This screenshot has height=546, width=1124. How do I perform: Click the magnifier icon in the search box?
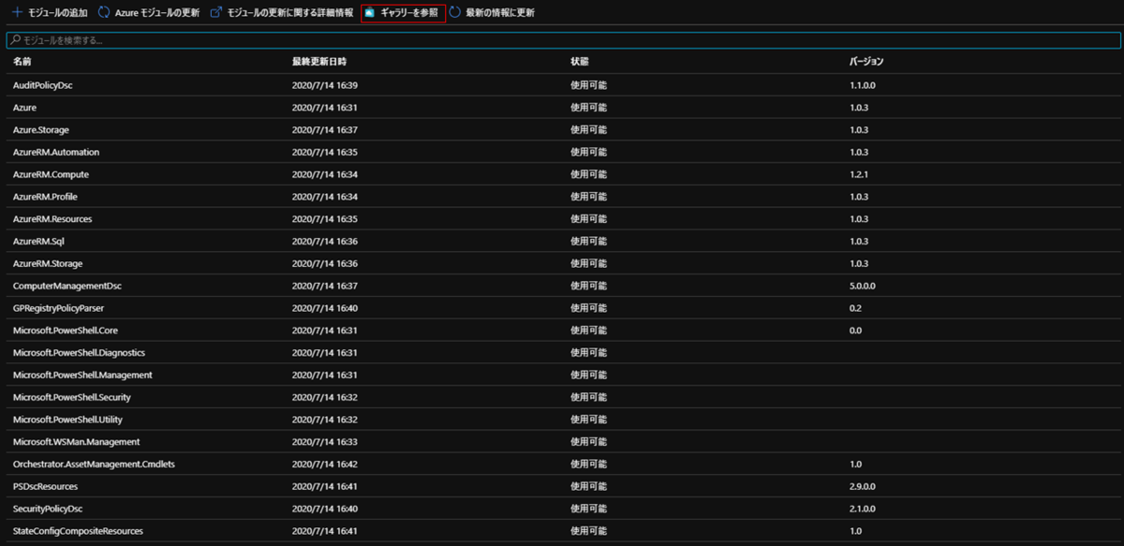coord(16,40)
